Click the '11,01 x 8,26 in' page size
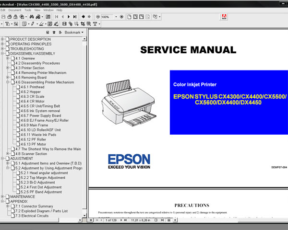Viewport: 288px width, 230px height. pyautogui.click(x=141, y=220)
